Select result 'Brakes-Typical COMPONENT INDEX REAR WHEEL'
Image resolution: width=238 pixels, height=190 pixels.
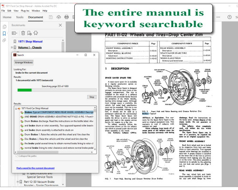coord(59,112)
